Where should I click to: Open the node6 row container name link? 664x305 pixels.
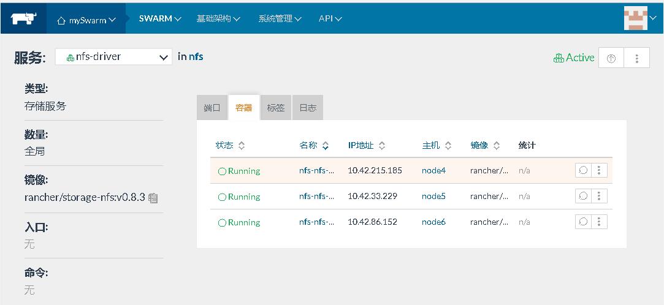(317, 222)
